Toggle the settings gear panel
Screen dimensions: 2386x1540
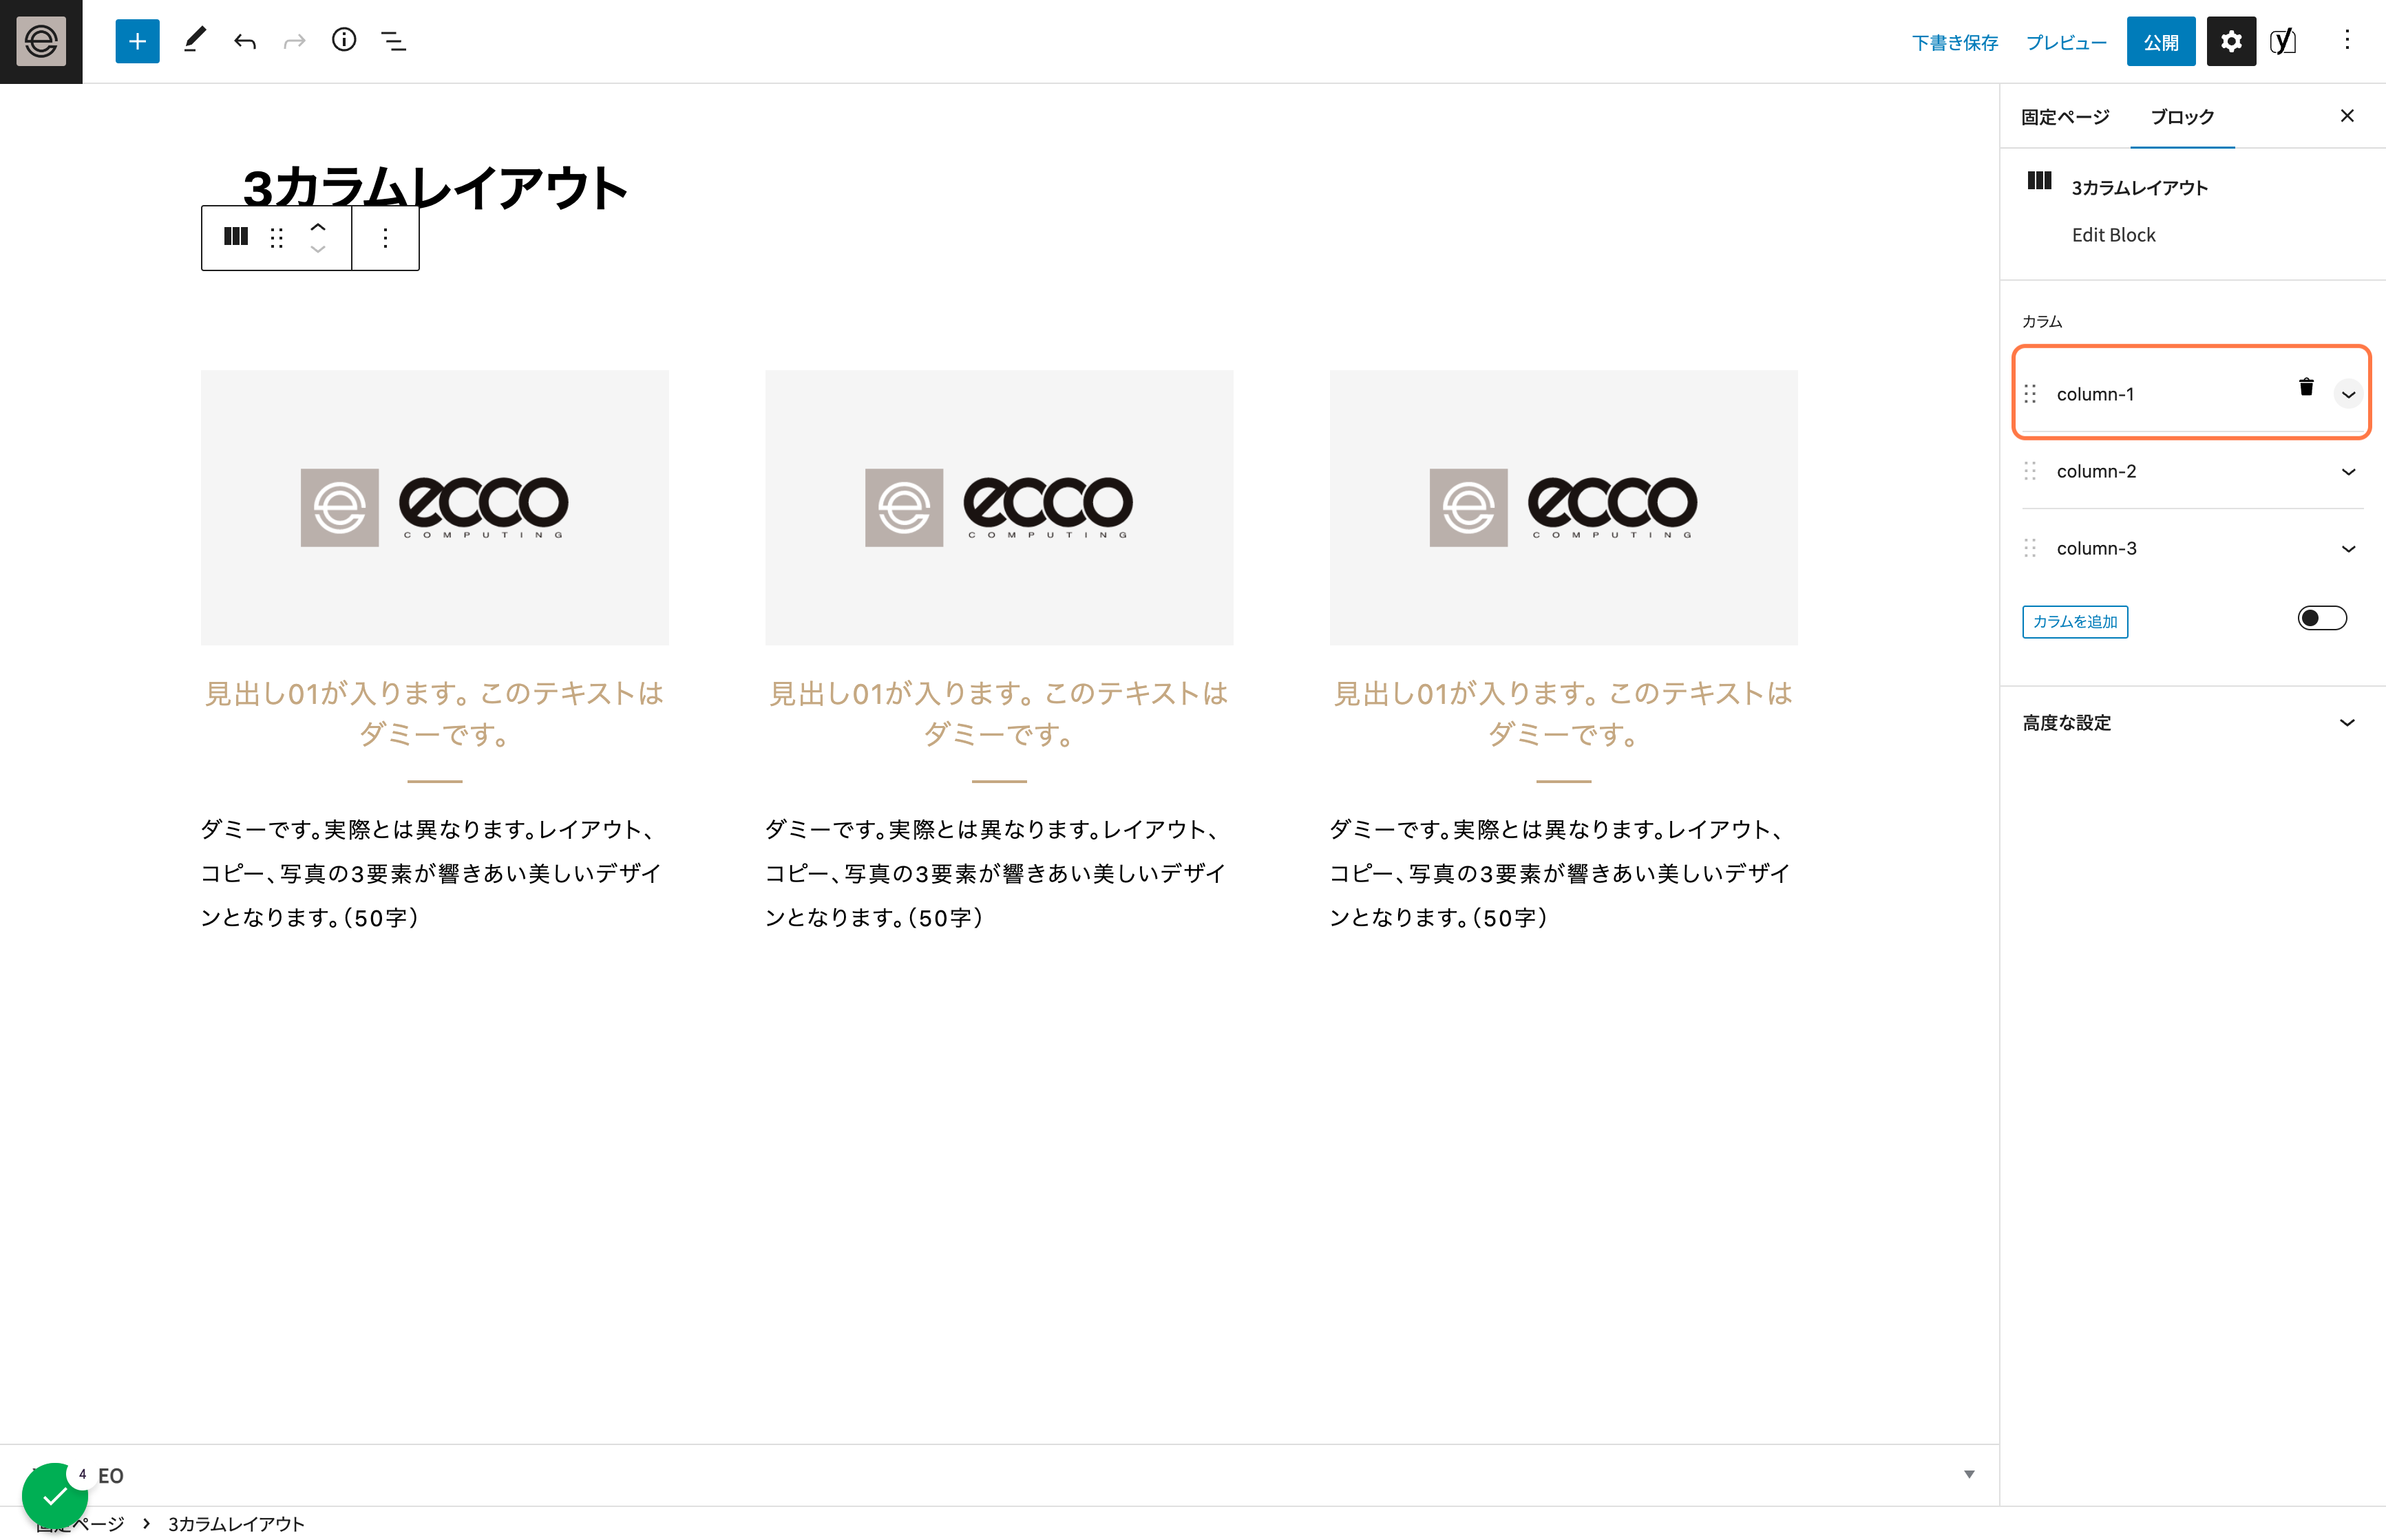tap(2231, 41)
